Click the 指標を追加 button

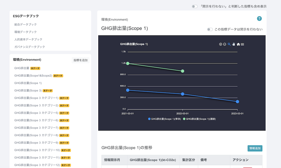[x=81, y=60]
